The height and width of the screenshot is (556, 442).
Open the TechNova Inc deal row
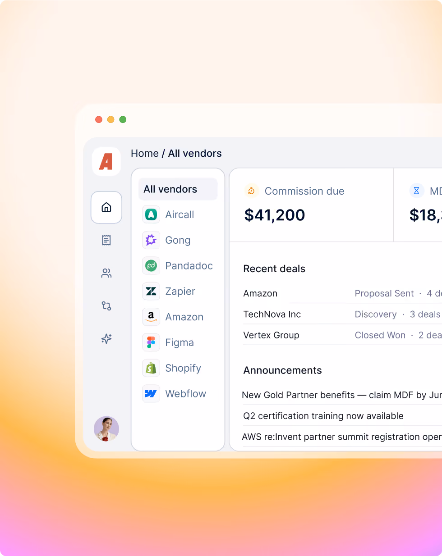[272, 314]
